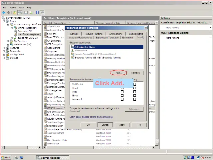The width and height of the screenshot is (213, 160).
Task: Select the Domain Admins group entry
Action: click(95, 54)
